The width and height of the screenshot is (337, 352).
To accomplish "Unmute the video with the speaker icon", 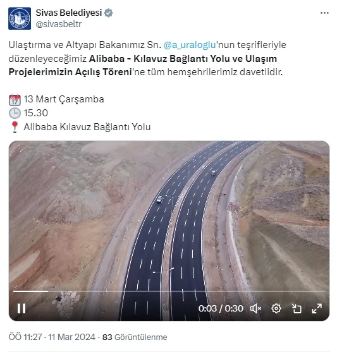I will (255, 308).
